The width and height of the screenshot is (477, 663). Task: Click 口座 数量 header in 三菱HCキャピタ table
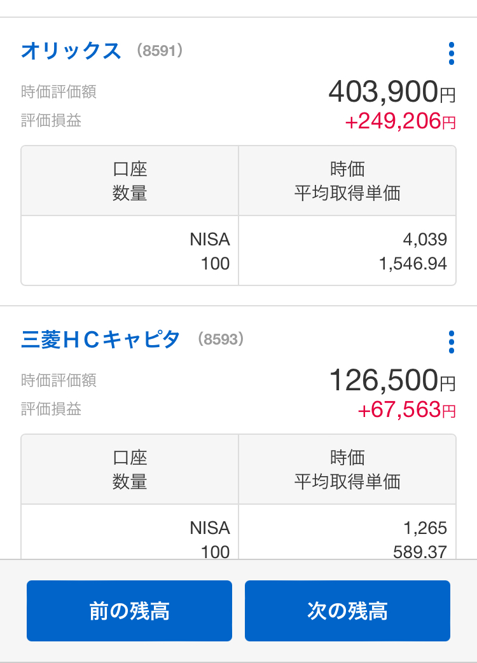(x=130, y=470)
